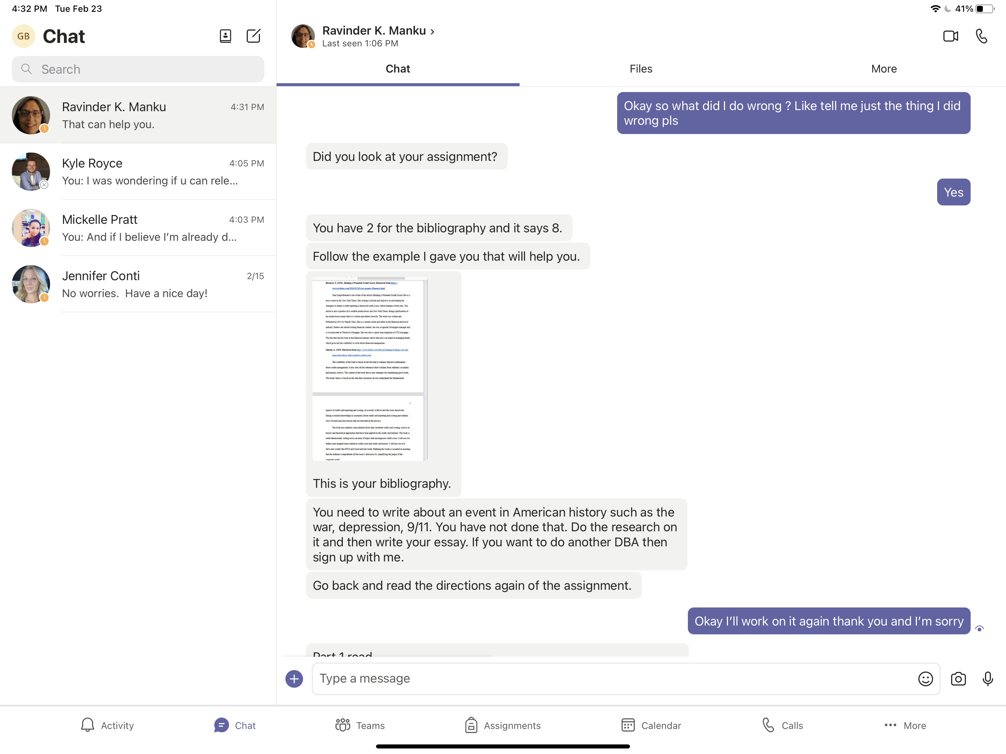Open Kyle Royce conversation
The image size is (1006, 754).
[x=138, y=172]
